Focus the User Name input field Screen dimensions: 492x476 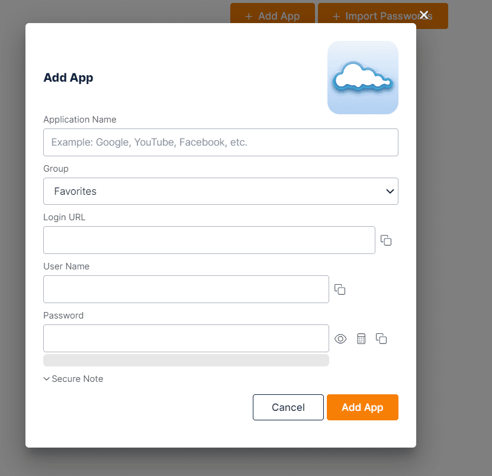[186, 290]
